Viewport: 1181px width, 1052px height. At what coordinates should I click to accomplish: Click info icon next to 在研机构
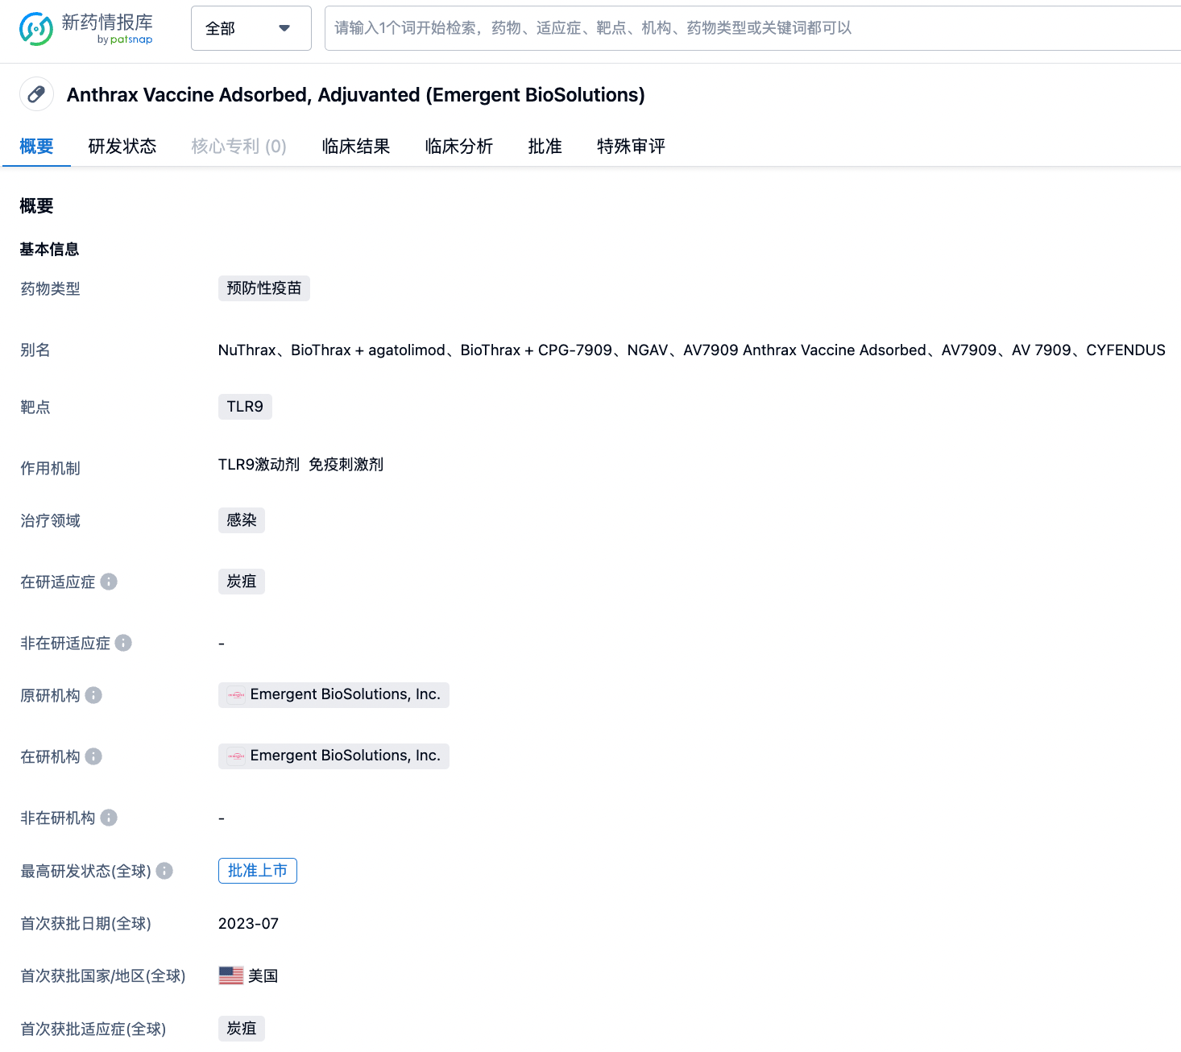point(93,756)
